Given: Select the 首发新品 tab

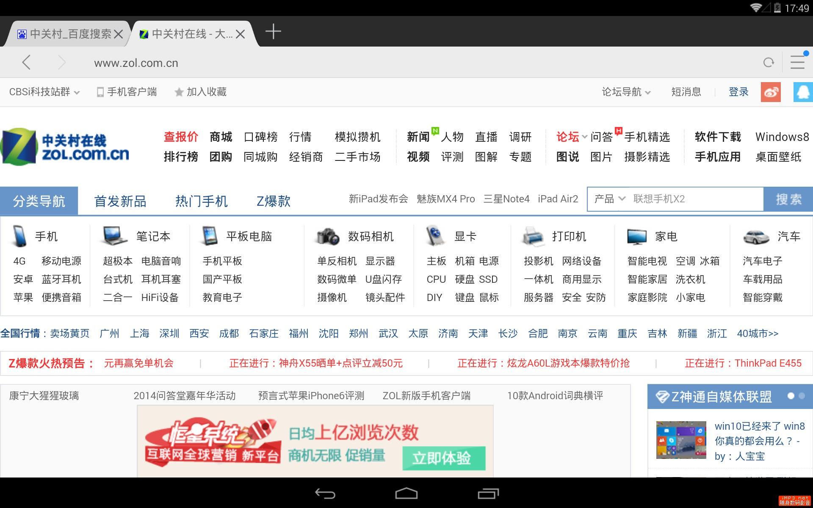Looking at the screenshot, I should pyautogui.click(x=120, y=201).
